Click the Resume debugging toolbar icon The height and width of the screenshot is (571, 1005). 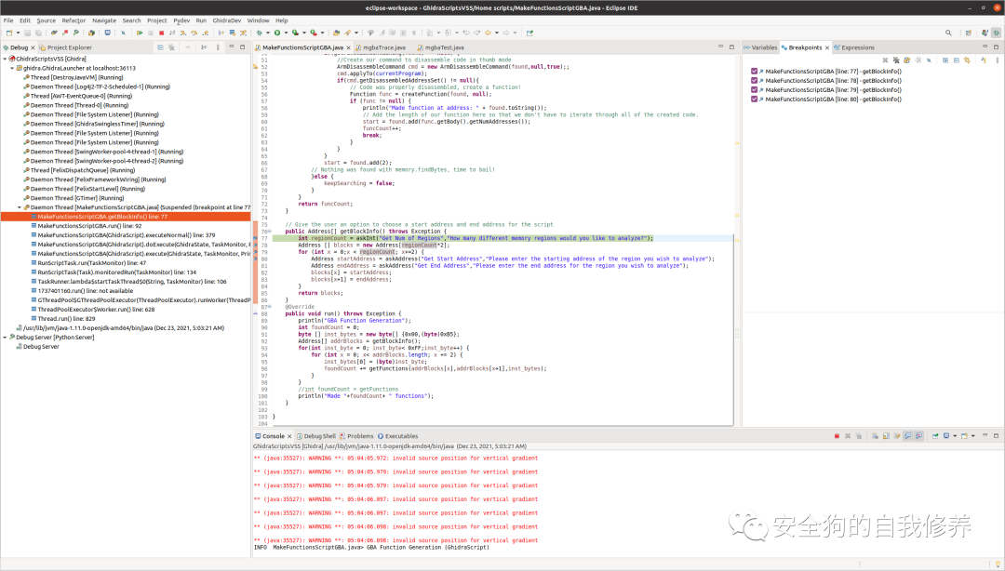click(x=139, y=33)
